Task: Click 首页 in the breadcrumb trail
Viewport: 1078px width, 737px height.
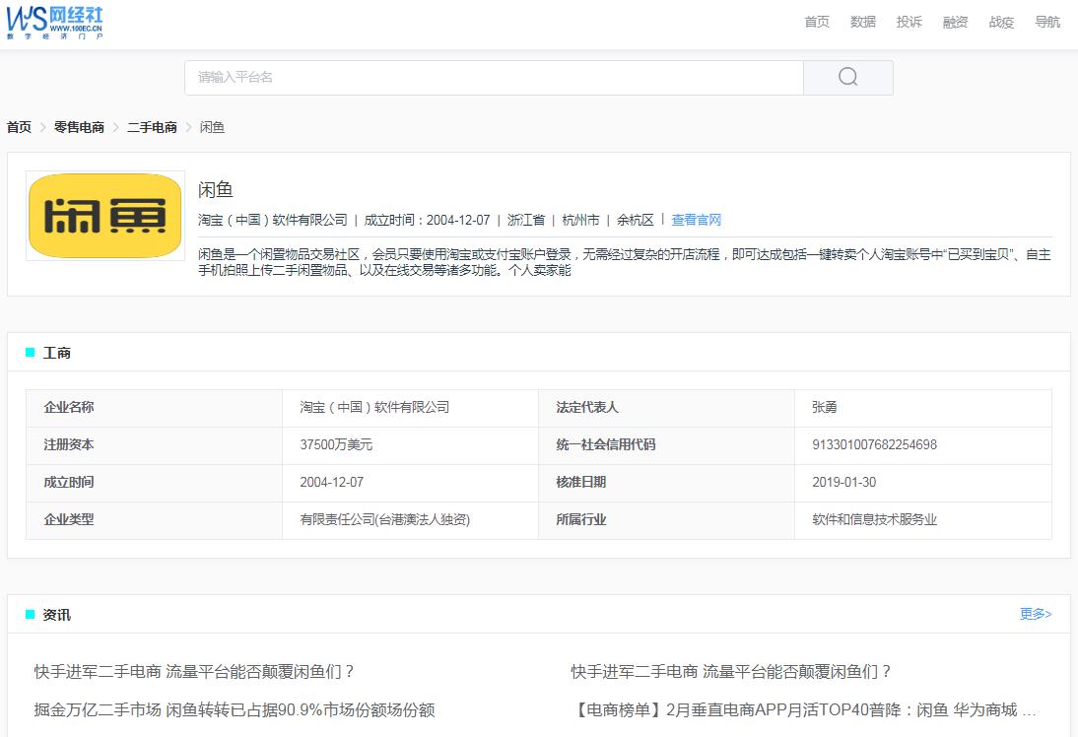Action: [x=17, y=127]
